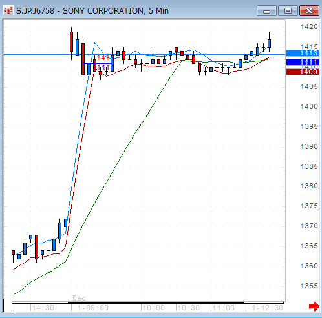Click the white square box at bottom-left corner
Viewport: 322px width, 318px height.
click(x=8, y=305)
